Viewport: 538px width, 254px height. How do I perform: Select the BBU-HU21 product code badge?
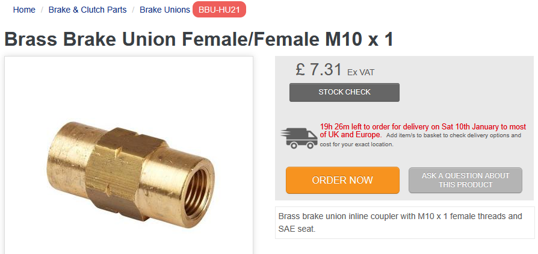[x=219, y=10]
